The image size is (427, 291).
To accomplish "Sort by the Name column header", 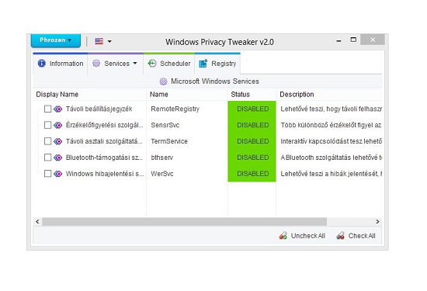I will coord(187,95).
